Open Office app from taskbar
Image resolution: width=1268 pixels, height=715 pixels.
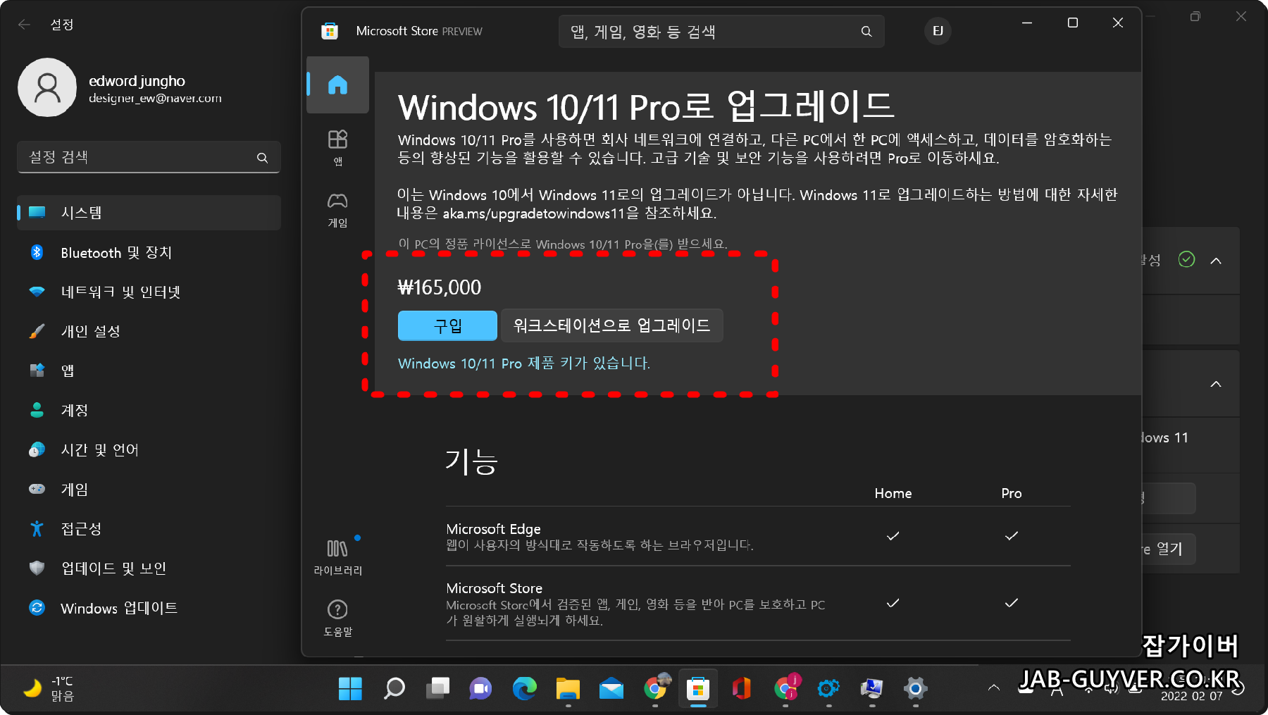742,688
